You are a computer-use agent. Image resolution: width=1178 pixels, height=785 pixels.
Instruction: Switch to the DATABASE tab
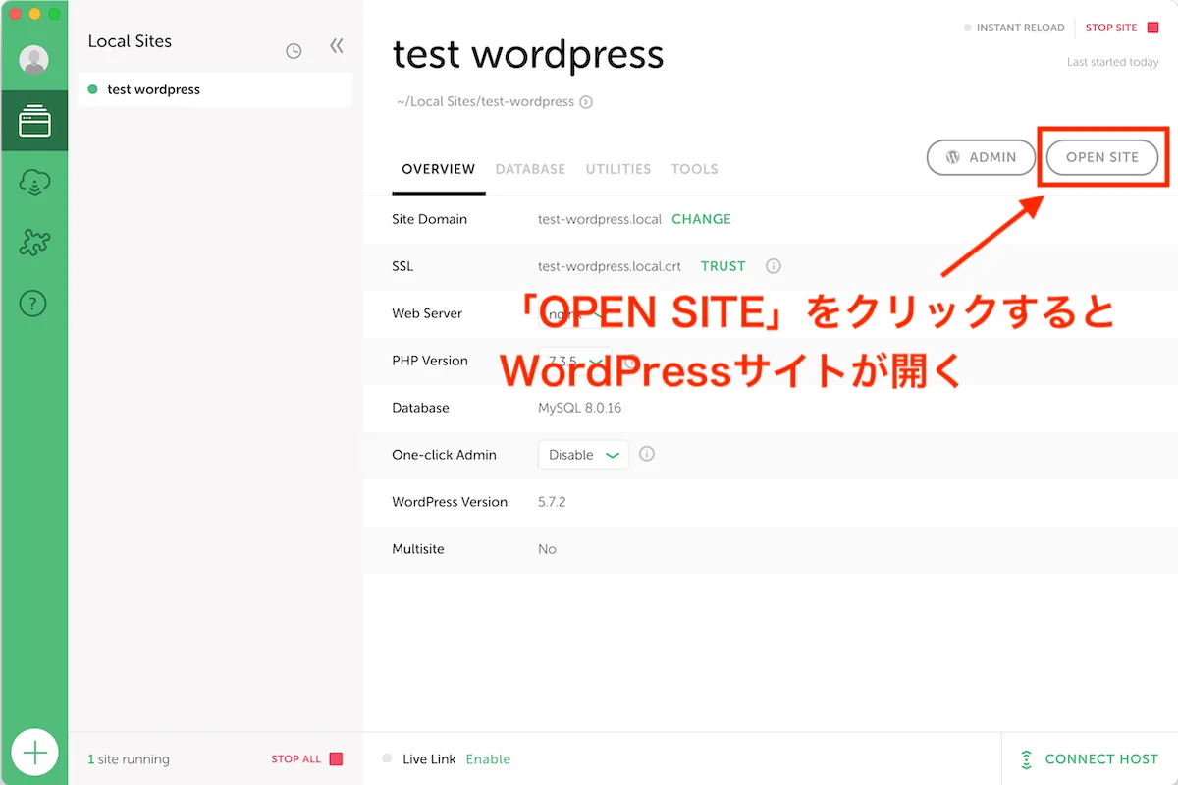(x=530, y=169)
